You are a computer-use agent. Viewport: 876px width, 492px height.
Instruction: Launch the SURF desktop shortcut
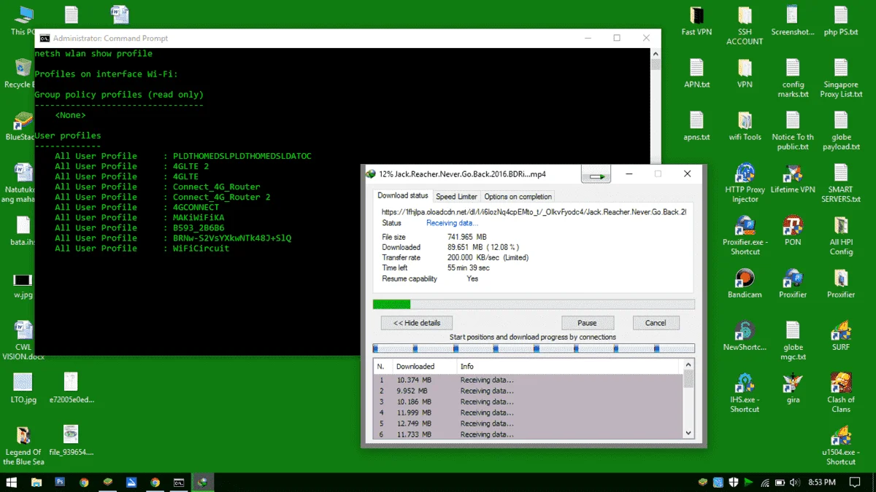tap(841, 336)
